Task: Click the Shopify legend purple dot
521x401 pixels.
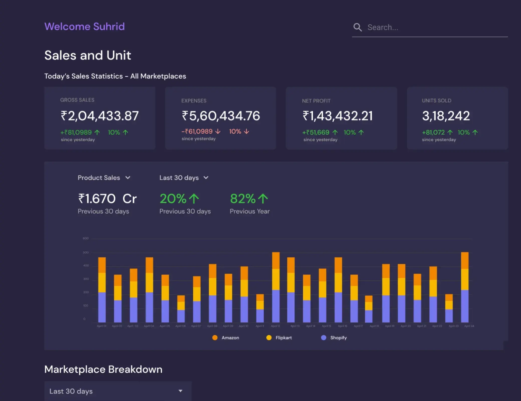Action: (x=324, y=338)
